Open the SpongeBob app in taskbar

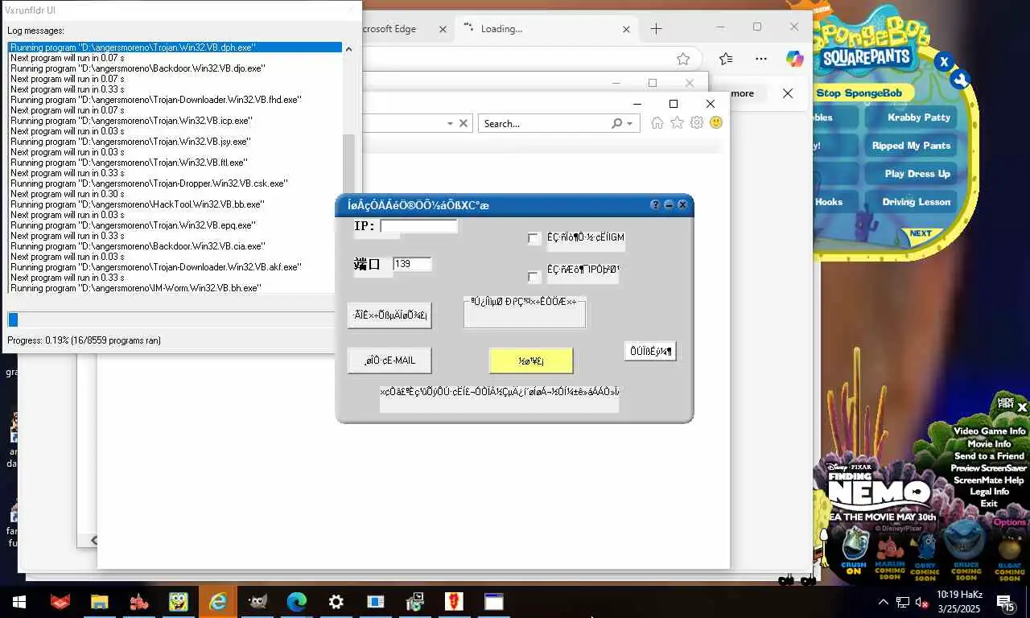[x=178, y=601]
